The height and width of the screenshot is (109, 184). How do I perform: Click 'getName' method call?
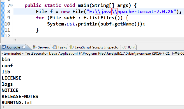pyautogui.click(x=124, y=24)
